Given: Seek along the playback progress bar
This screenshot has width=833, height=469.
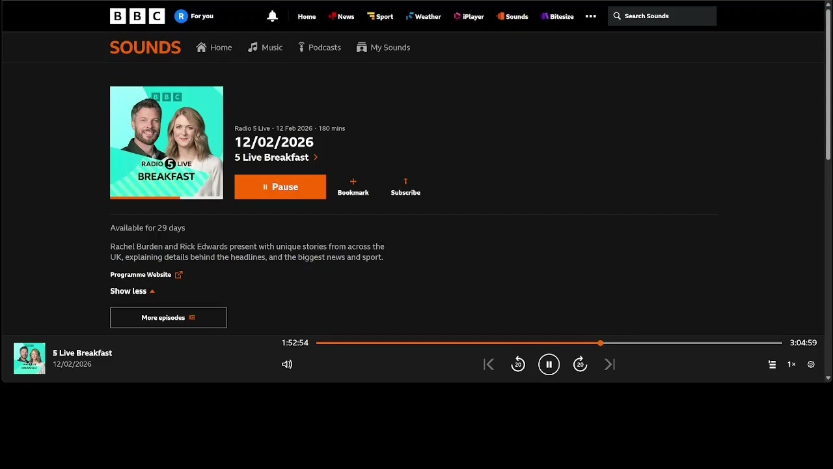Looking at the screenshot, I should pos(549,343).
